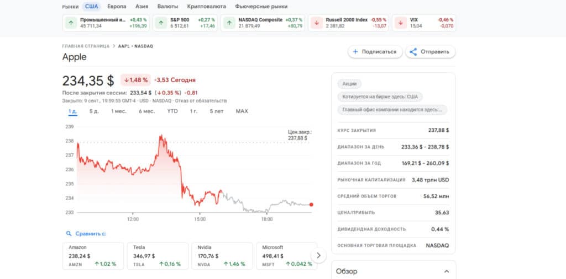Open the Russell 2000 Index card
The width and height of the screenshot is (566, 279).
349,23
